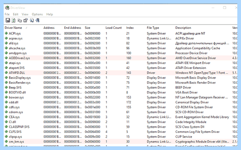Open the Options menu
241x150 pixels.
click(x=37, y=14)
